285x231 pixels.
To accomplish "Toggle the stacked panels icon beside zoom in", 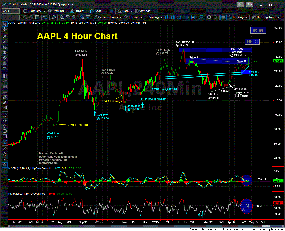I will tap(201, 17).
